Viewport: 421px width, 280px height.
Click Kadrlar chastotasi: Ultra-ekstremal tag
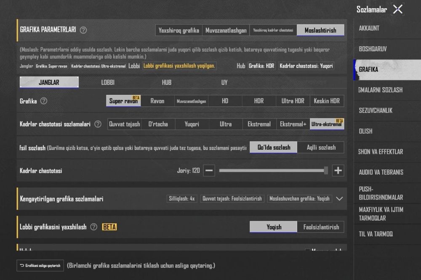coord(98,66)
